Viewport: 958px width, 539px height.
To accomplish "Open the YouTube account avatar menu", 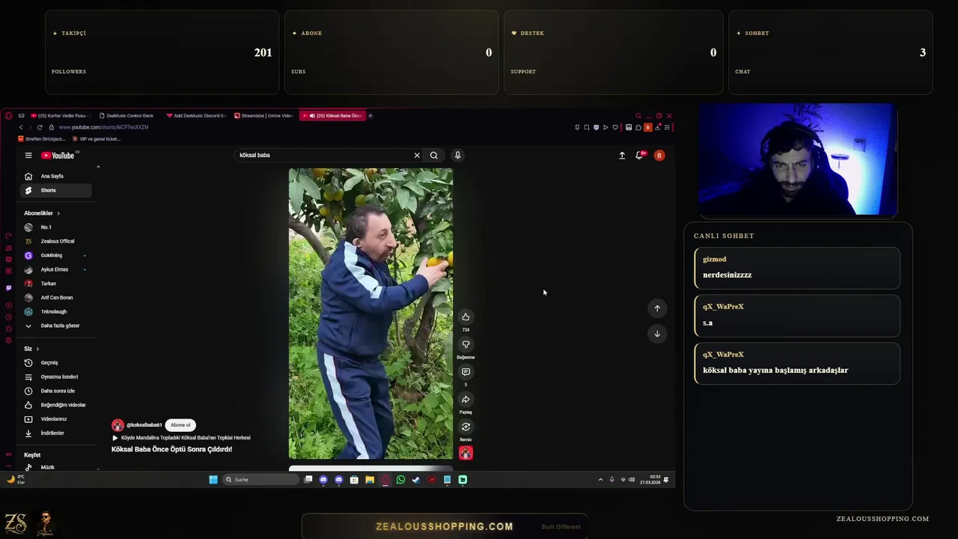I will pos(659,155).
